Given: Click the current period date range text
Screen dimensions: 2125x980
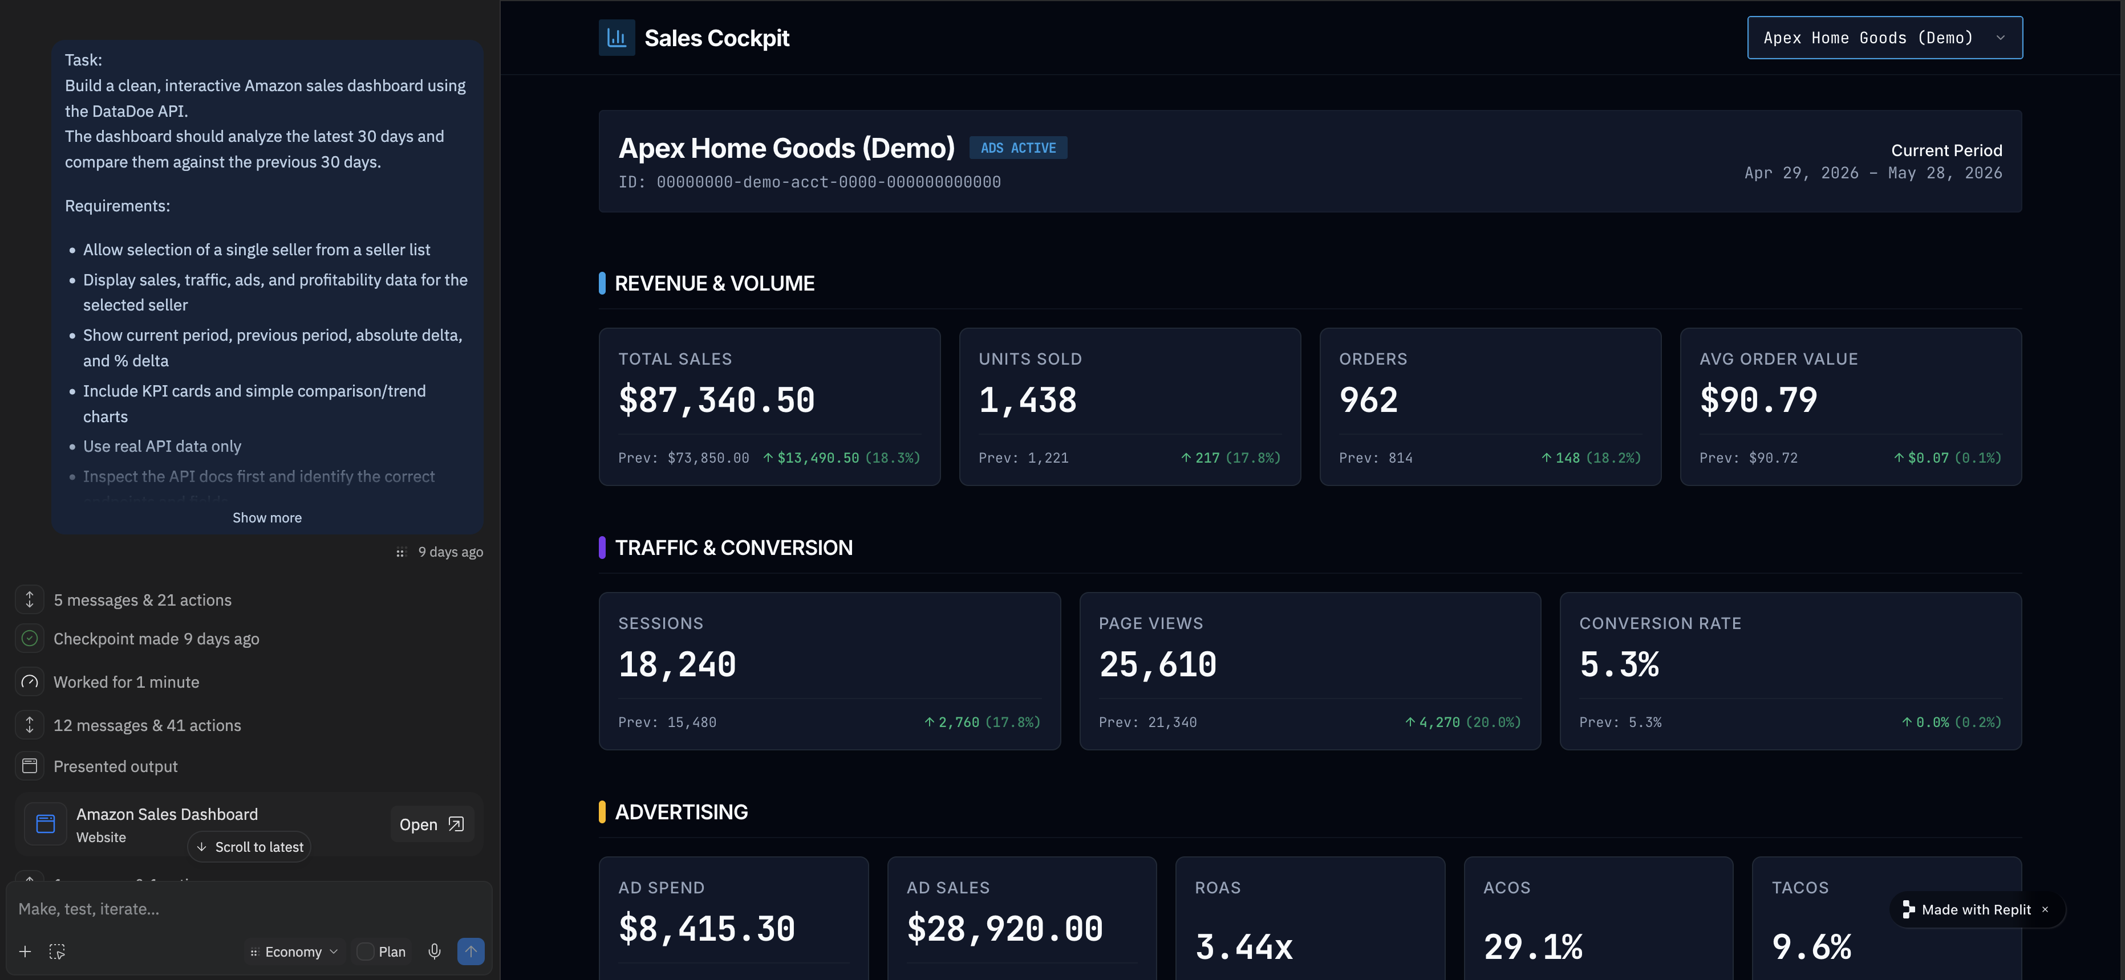Looking at the screenshot, I should click(x=1872, y=173).
